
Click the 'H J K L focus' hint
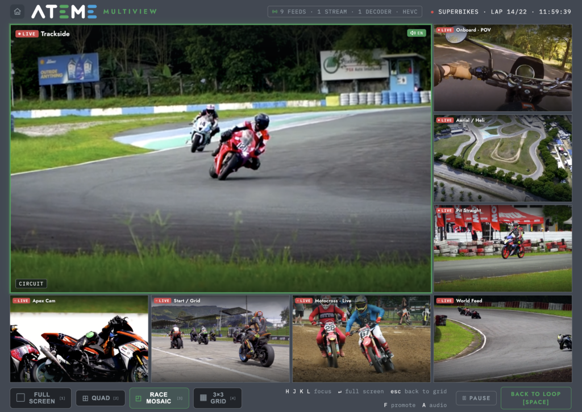pyautogui.click(x=308, y=391)
